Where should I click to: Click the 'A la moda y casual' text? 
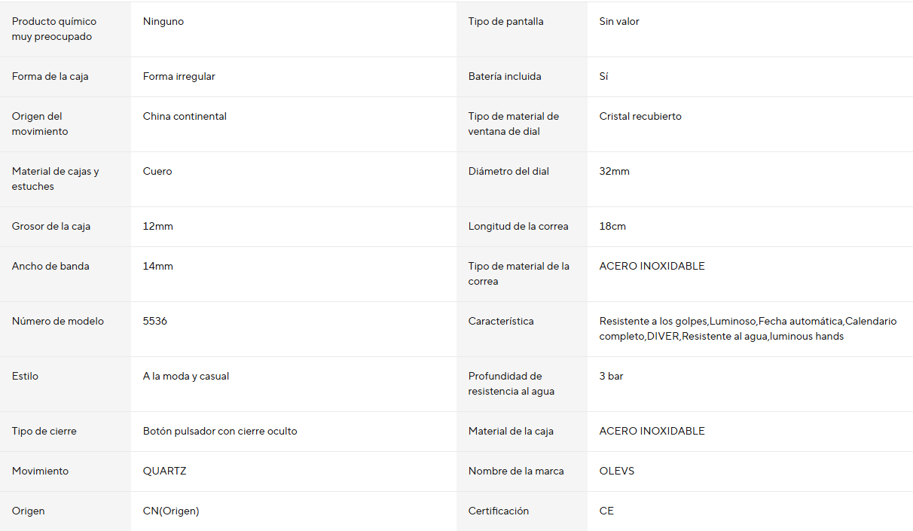(186, 376)
